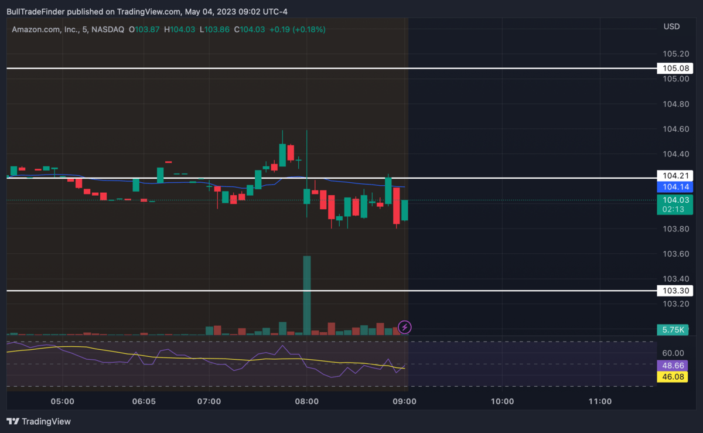Click the 105.20 price scale label
This screenshot has width=703, height=433.
[x=675, y=53]
